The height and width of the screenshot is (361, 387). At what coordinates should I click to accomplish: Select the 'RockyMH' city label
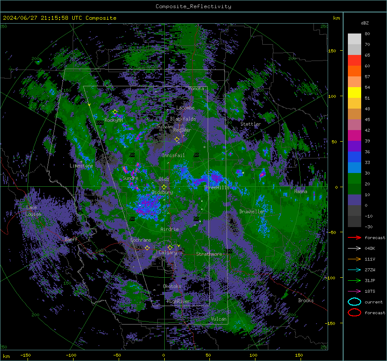[x=114, y=120]
